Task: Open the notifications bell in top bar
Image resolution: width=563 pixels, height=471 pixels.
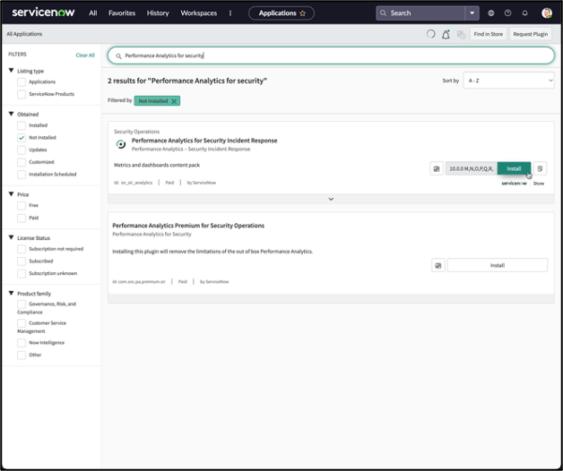Action: [x=524, y=13]
